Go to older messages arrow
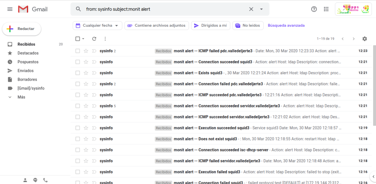The height and width of the screenshot is (184, 376). pyautogui.click(x=354, y=39)
